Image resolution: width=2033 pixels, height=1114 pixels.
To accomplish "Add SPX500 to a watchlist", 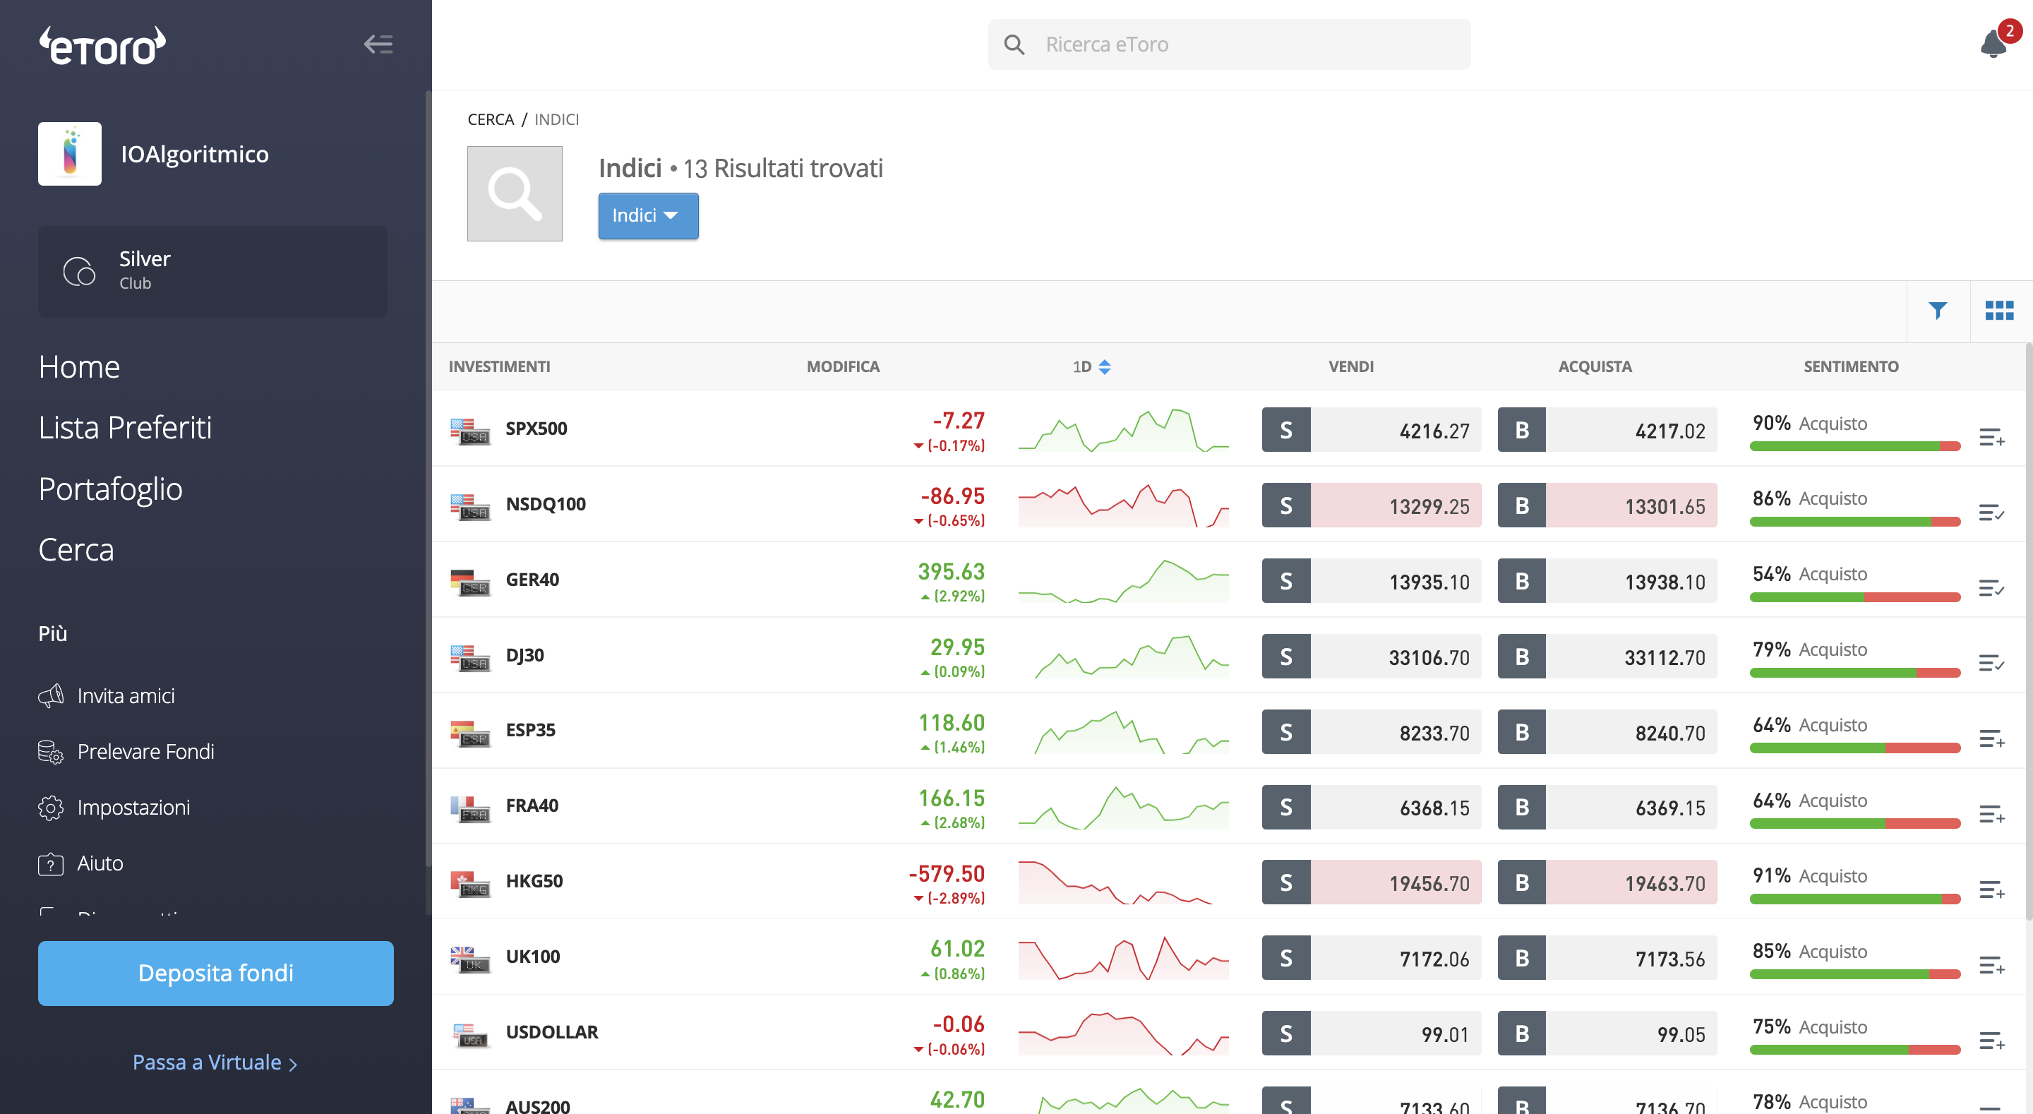I will [1991, 436].
